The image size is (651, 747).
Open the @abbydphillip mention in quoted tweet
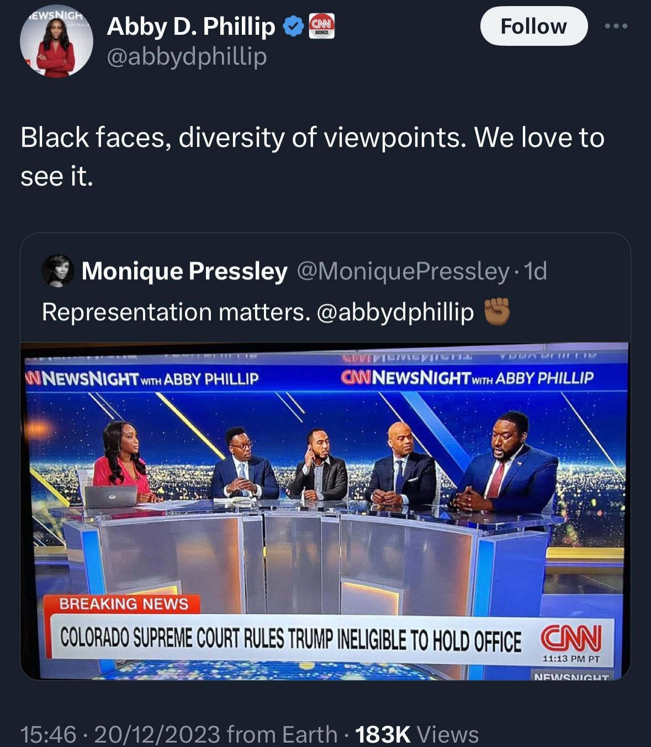(395, 312)
